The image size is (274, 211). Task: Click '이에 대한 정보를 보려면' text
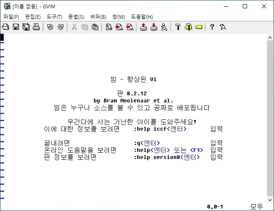tap(82, 129)
